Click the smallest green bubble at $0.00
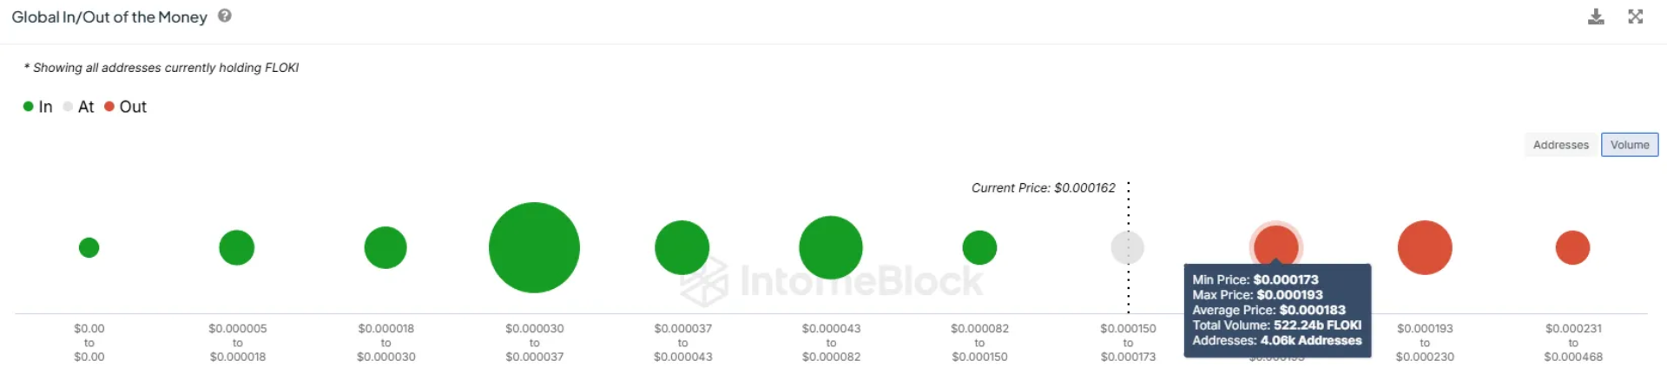Screen dimensions: 1667x374 point(89,247)
